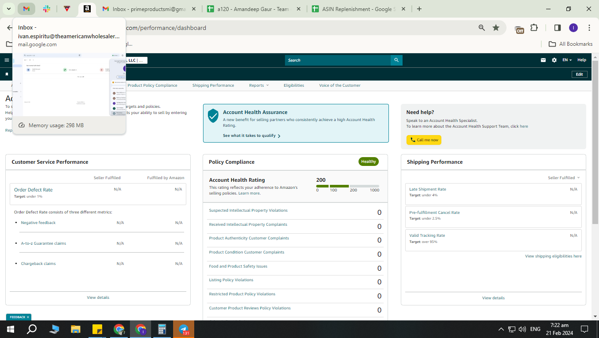Viewport: 599px width, 338px height.
Task: Click the Seller Central search field
Action: click(x=338, y=60)
